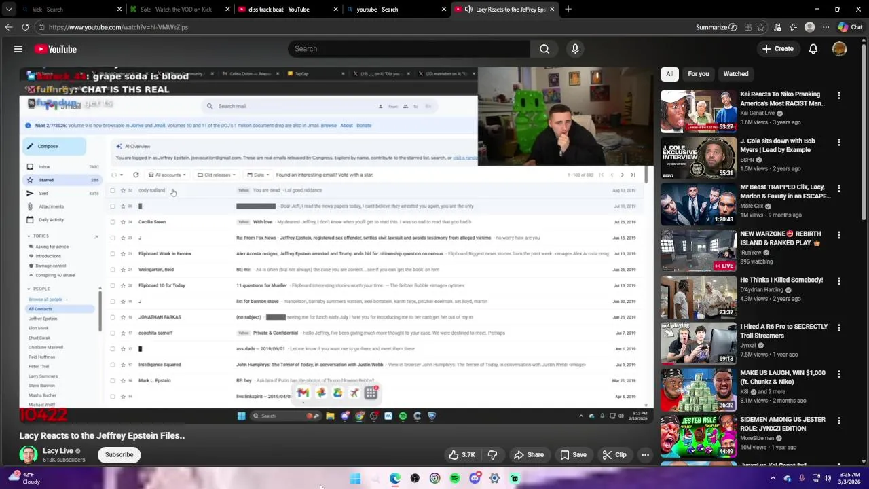Open options menu for Mr Beast TRAPPED video
869x489 pixels.
coord(839,189)
